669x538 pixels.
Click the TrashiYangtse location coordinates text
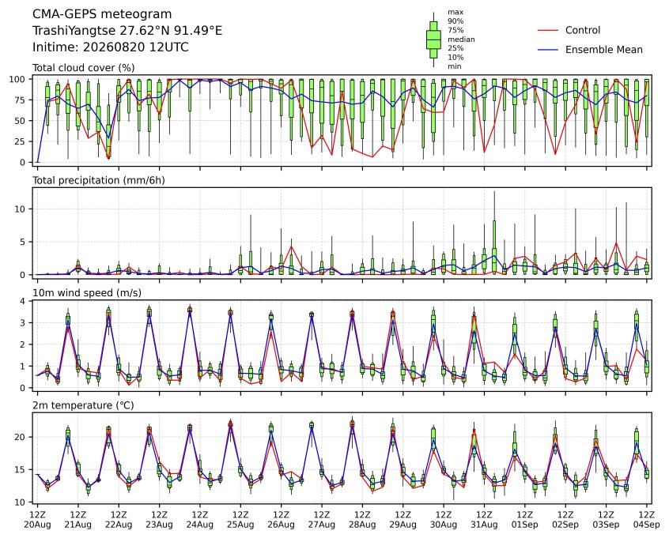point(127,31)
